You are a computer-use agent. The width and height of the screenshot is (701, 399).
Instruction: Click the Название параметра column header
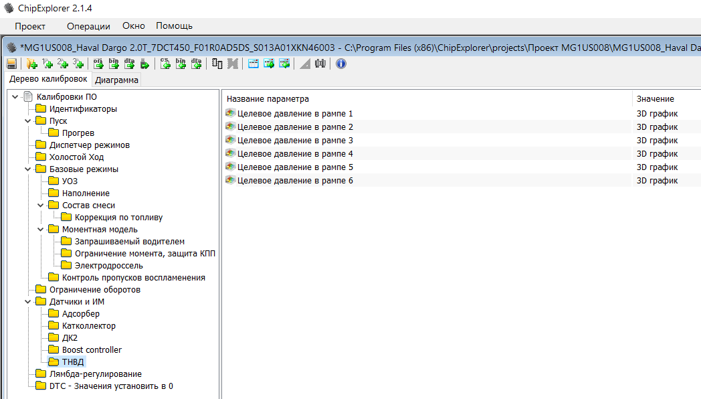click(268, 98)
